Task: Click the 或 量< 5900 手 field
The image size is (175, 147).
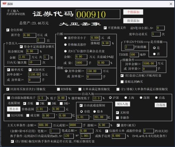Action: pyautogui.click(x=81, y=63)
